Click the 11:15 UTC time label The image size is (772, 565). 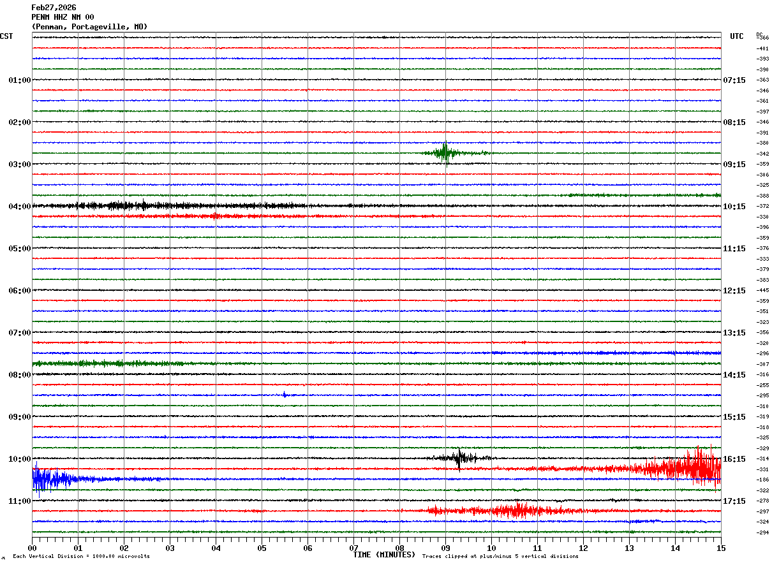coord(734,249)
